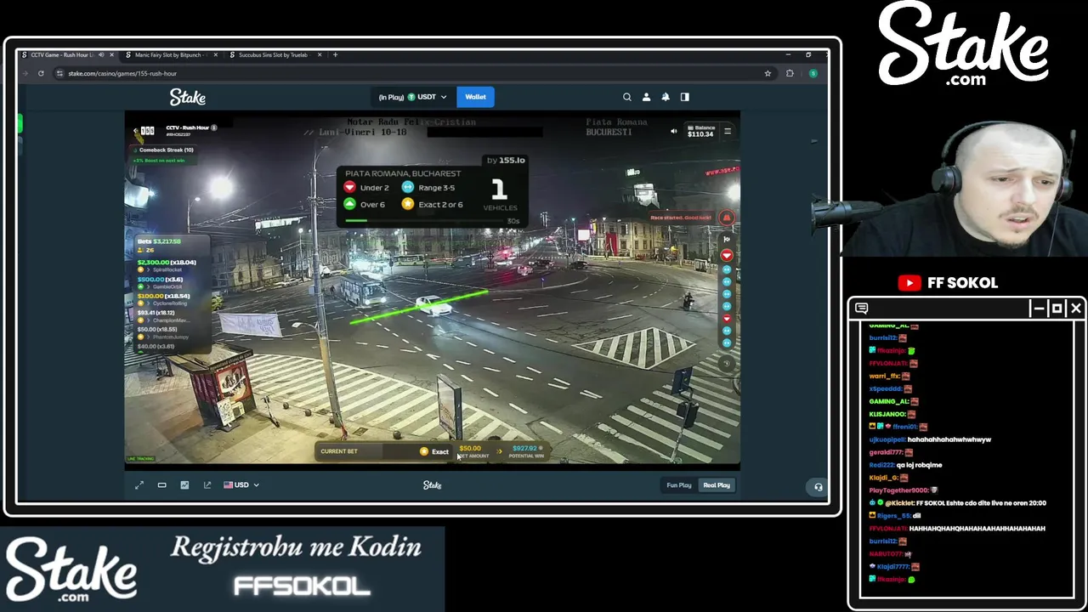Click the Stake logo below the game

point(432,485)
